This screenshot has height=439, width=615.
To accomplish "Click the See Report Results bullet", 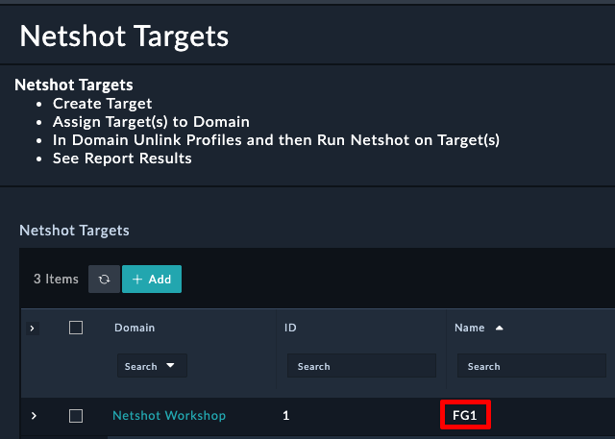I will click(x=122, y=159).
